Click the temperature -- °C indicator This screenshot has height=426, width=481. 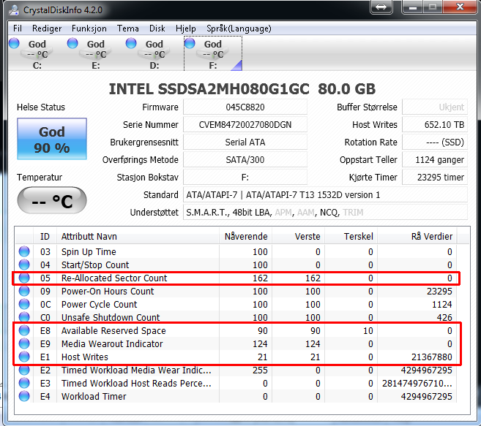(52, 201)
